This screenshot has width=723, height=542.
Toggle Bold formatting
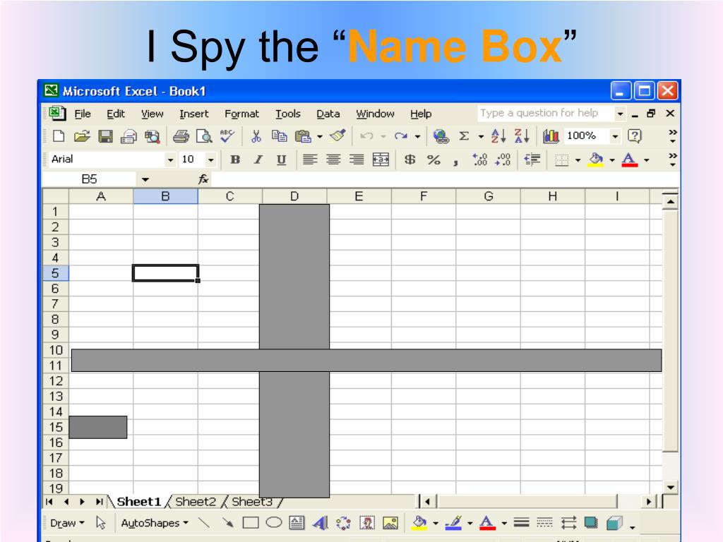coord(235,159)
